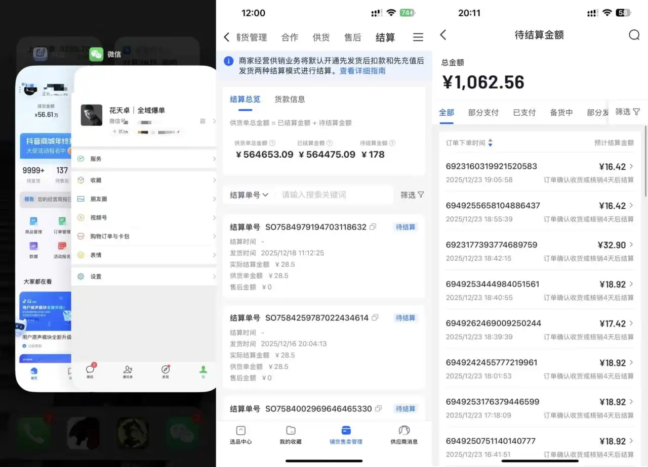Tap the help icon beside 供货单总金额
648x467 pixels.
point(272,143)
